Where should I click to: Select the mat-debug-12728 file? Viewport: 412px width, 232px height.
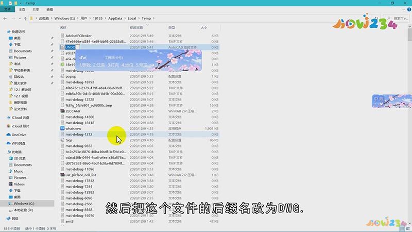(80, 100)
